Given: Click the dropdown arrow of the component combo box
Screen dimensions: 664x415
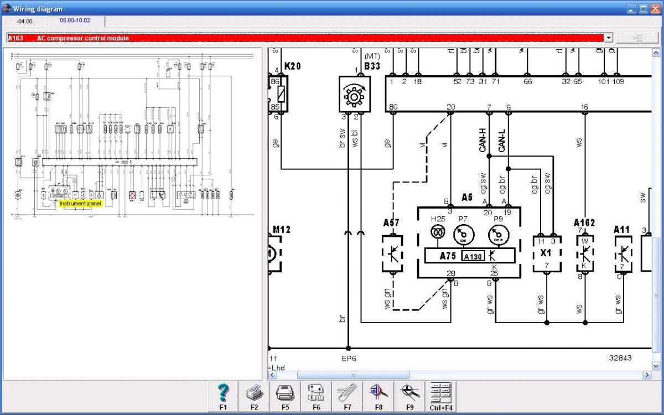Looking at the screenshot, I should [x=609, y=38].
